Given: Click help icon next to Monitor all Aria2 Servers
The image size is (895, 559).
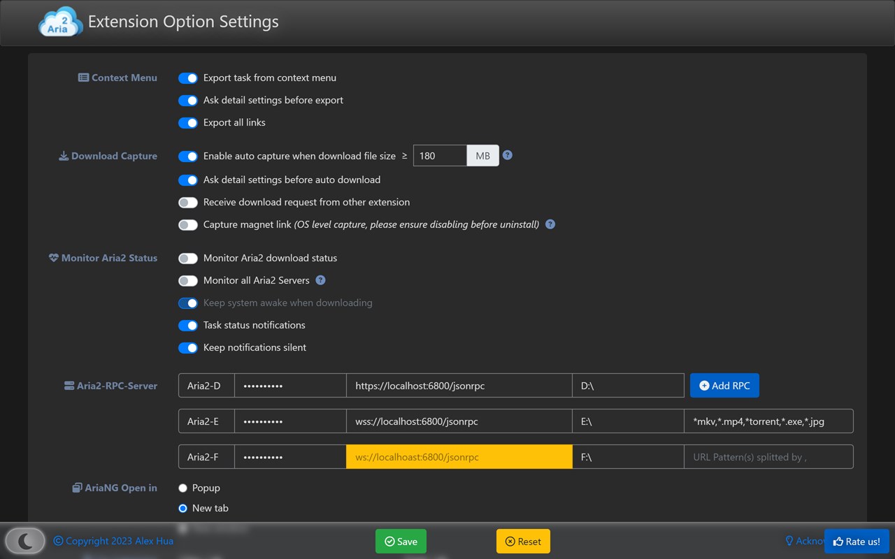Looking at the screenshot, I should (320, 280).
